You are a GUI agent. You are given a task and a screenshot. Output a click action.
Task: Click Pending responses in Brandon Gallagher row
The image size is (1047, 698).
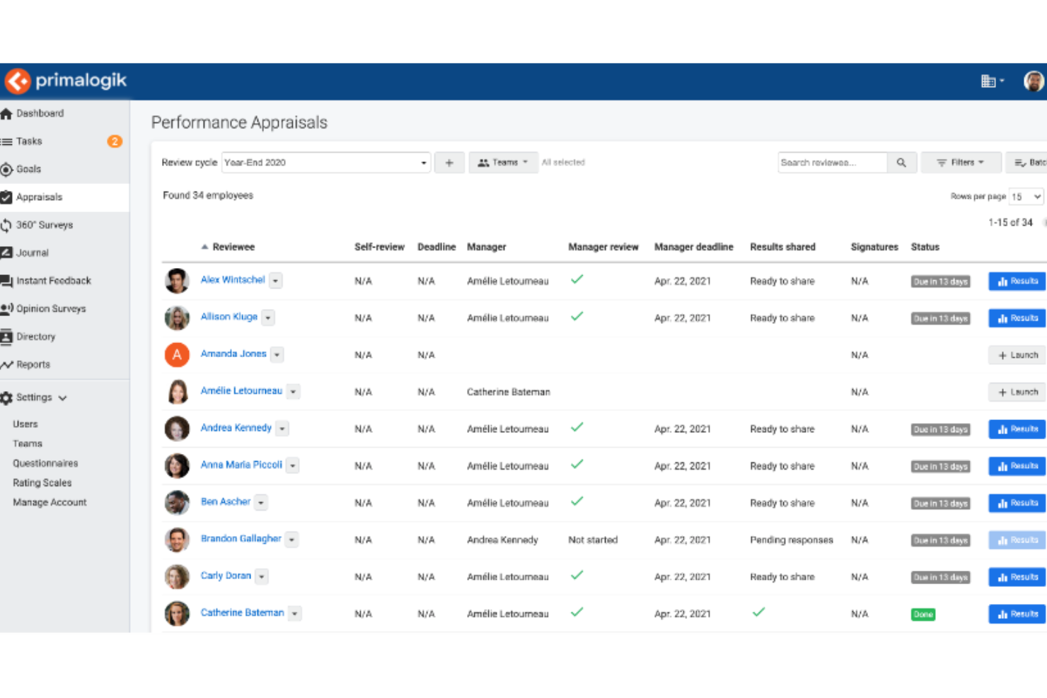click(x=792, y=540)
